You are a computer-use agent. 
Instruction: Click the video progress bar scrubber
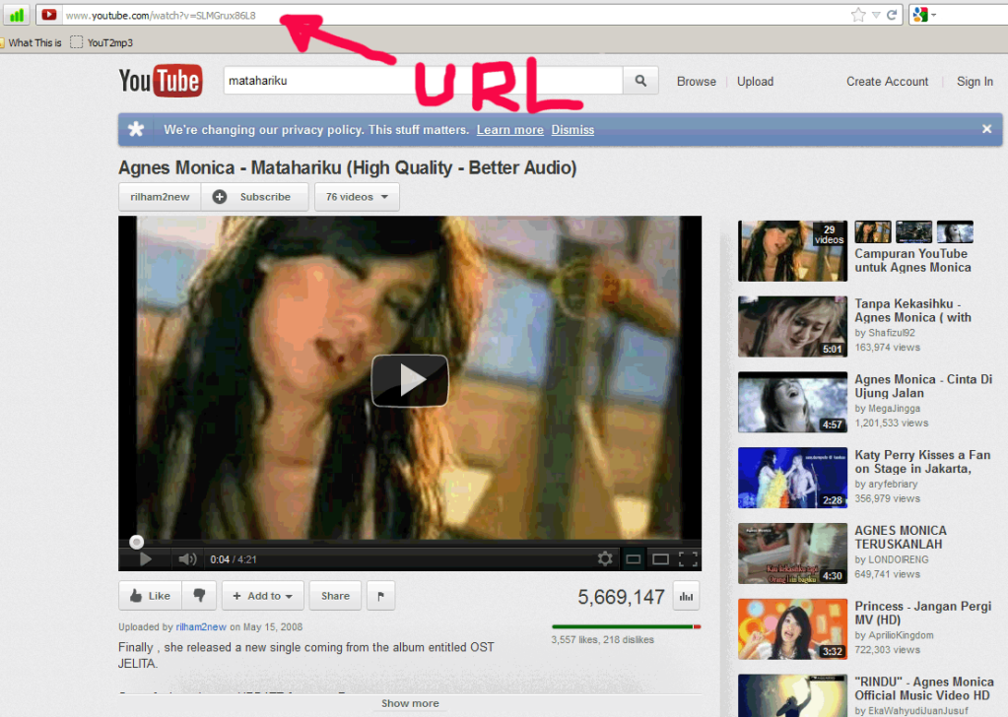click(x=137, y=542)
